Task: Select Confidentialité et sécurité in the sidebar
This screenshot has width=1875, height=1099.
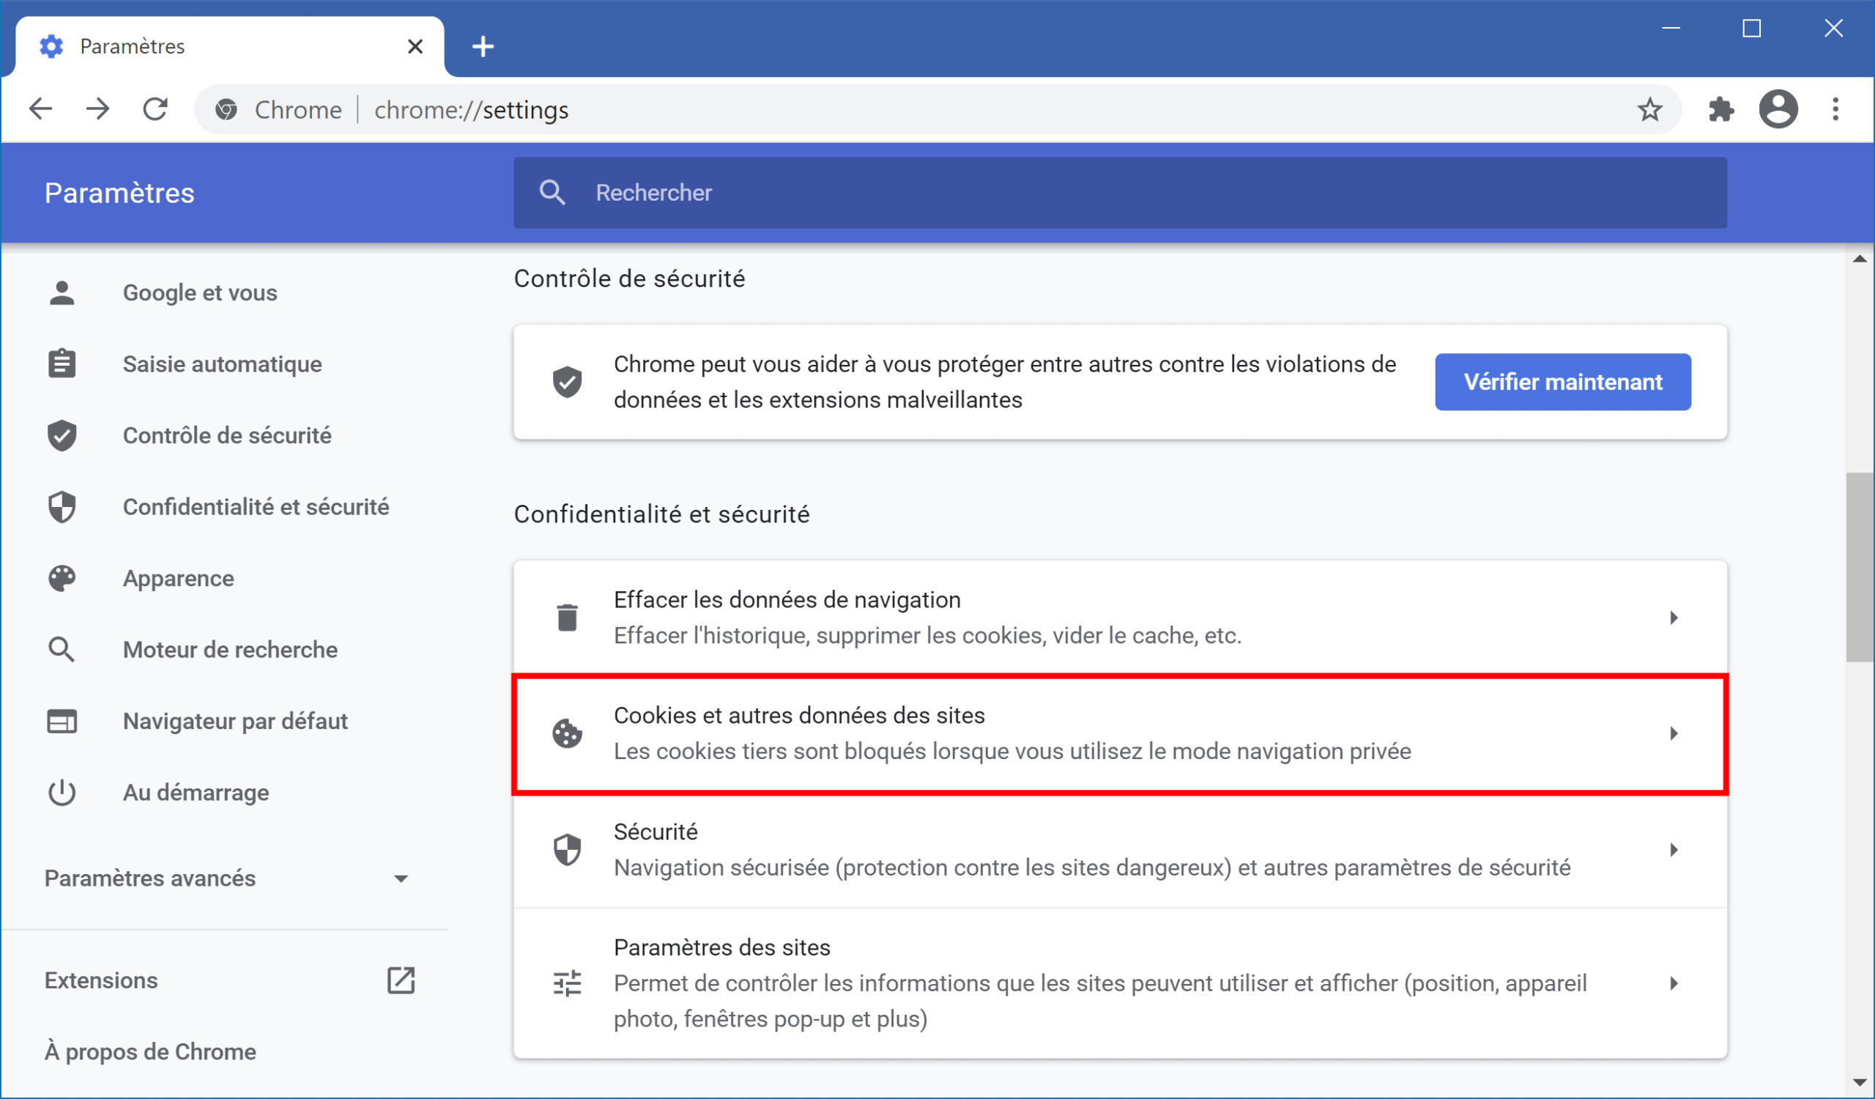Action: [256, 507]
